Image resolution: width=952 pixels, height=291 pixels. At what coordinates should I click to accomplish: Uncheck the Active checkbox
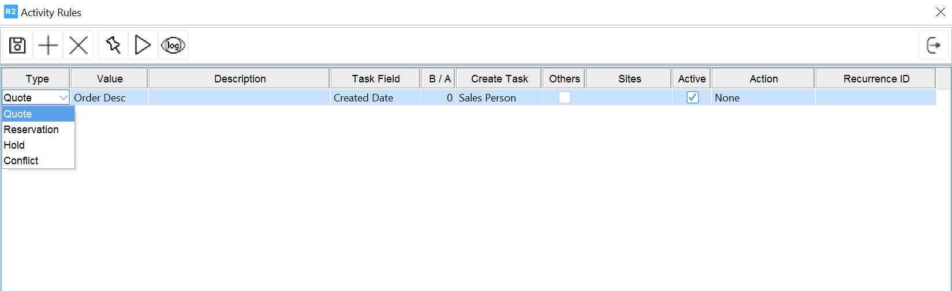[x=692, y=97]
